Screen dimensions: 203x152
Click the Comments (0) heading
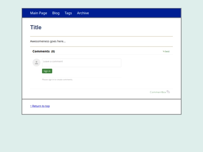tap(44, 51)
